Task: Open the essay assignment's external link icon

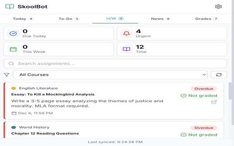Action: click(x=214, y=102)
